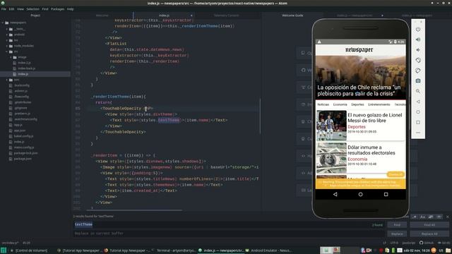Click the index.js file icon in tree
452x254 pixels.
click(x=15, y=74)
